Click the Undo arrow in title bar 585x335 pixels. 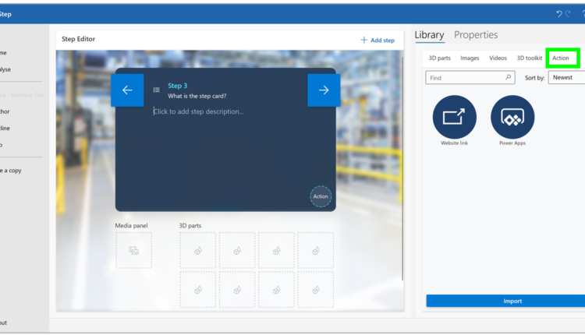click(560, 14)
